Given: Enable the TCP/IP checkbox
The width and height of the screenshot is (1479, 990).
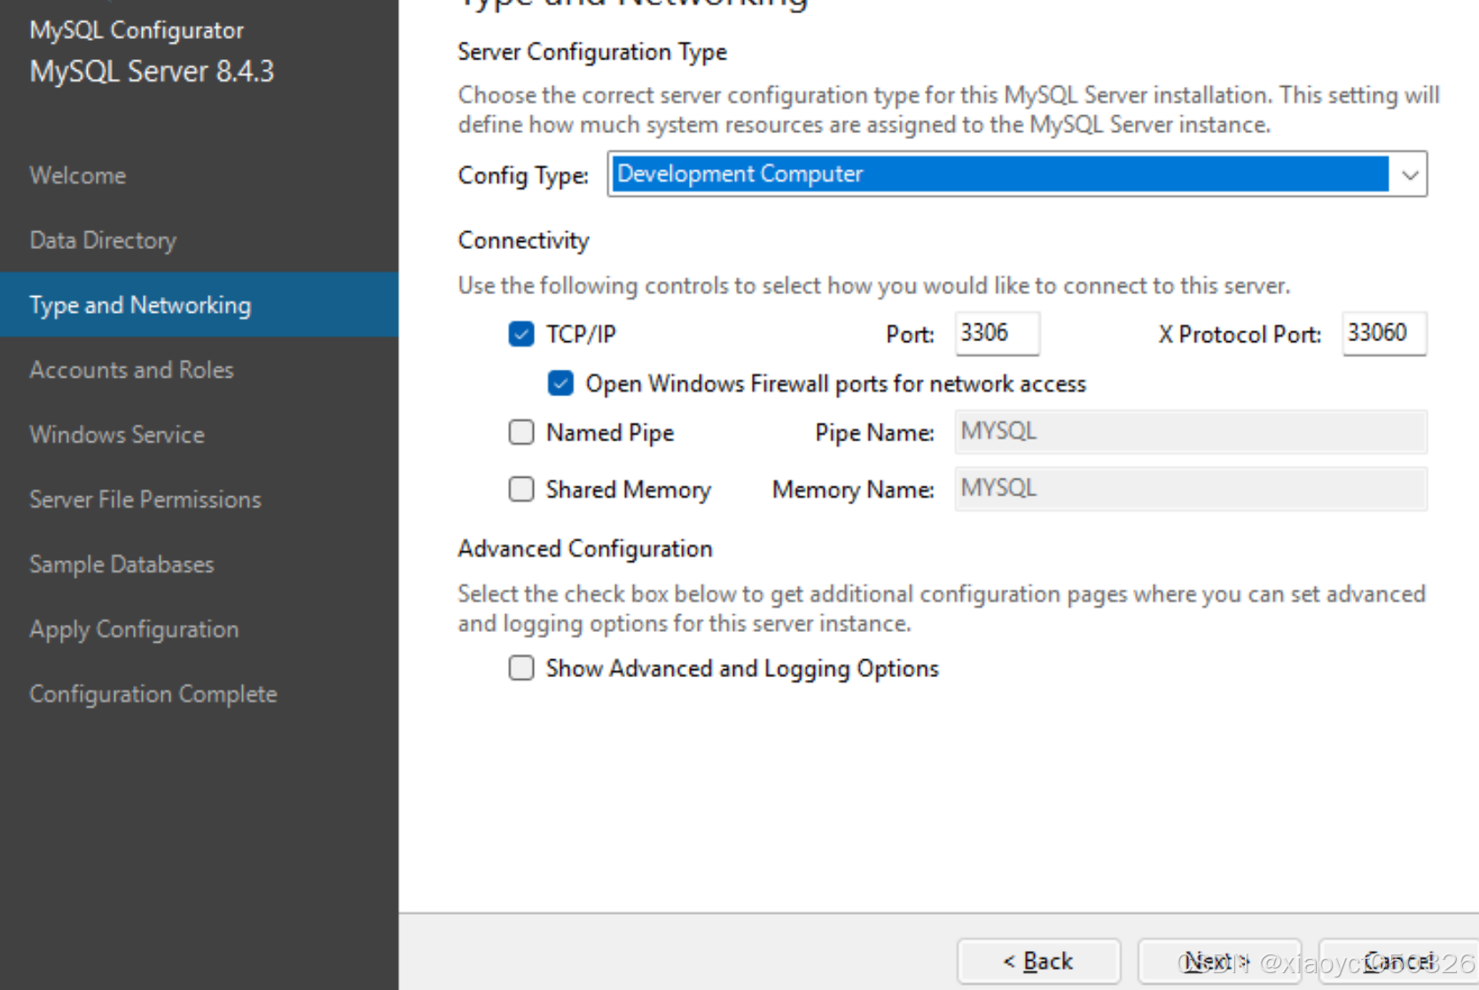Looking at the screenshot, I should pyautogui.click(x=521, y=334).
